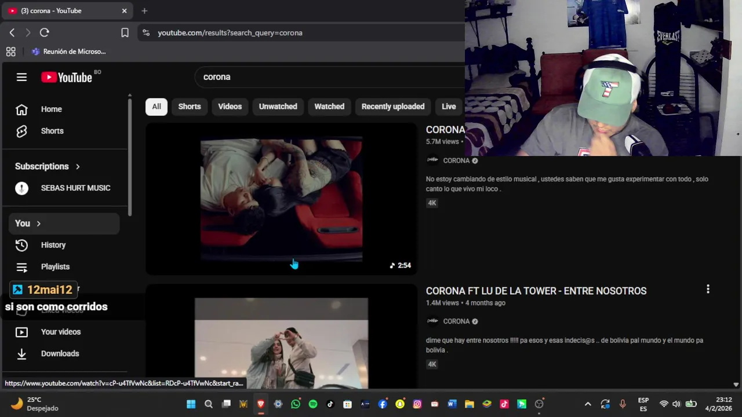Screen dimensions: 742x417
Task: Click the search box containing corona
Action: 330,76
